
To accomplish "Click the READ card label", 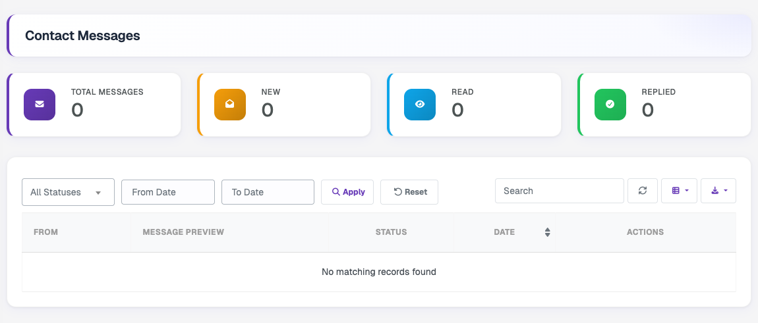I will (463, 91).
